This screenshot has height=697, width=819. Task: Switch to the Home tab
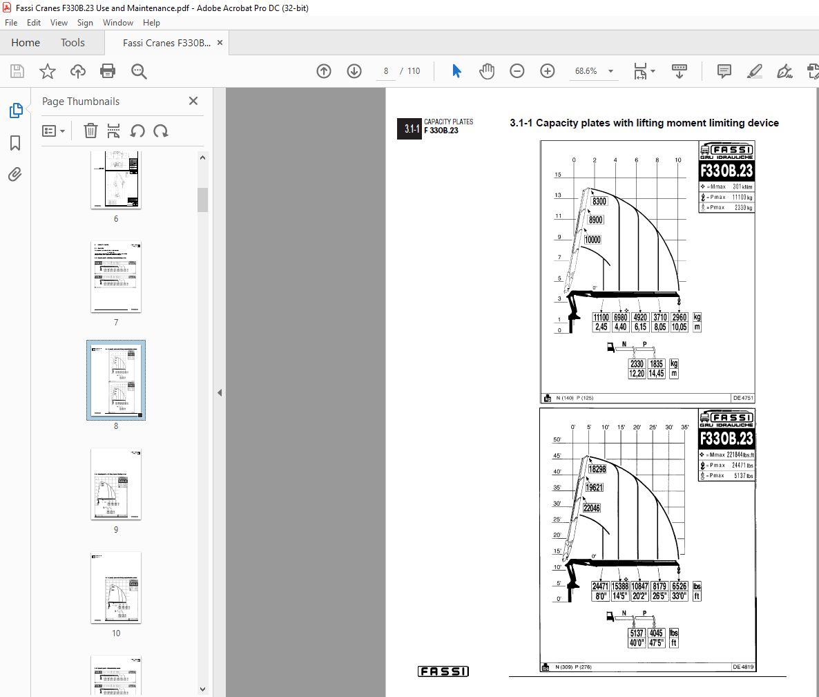[26, 42]
